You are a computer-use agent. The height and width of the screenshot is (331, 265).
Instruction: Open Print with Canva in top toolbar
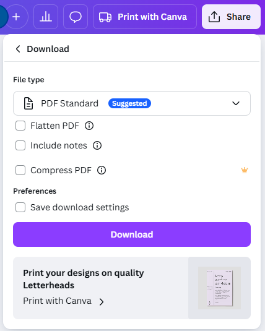pyautogui.click(x=145, y=17)
